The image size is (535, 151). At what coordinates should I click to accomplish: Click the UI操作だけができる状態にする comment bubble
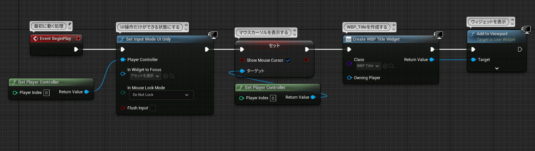point(150,27)
